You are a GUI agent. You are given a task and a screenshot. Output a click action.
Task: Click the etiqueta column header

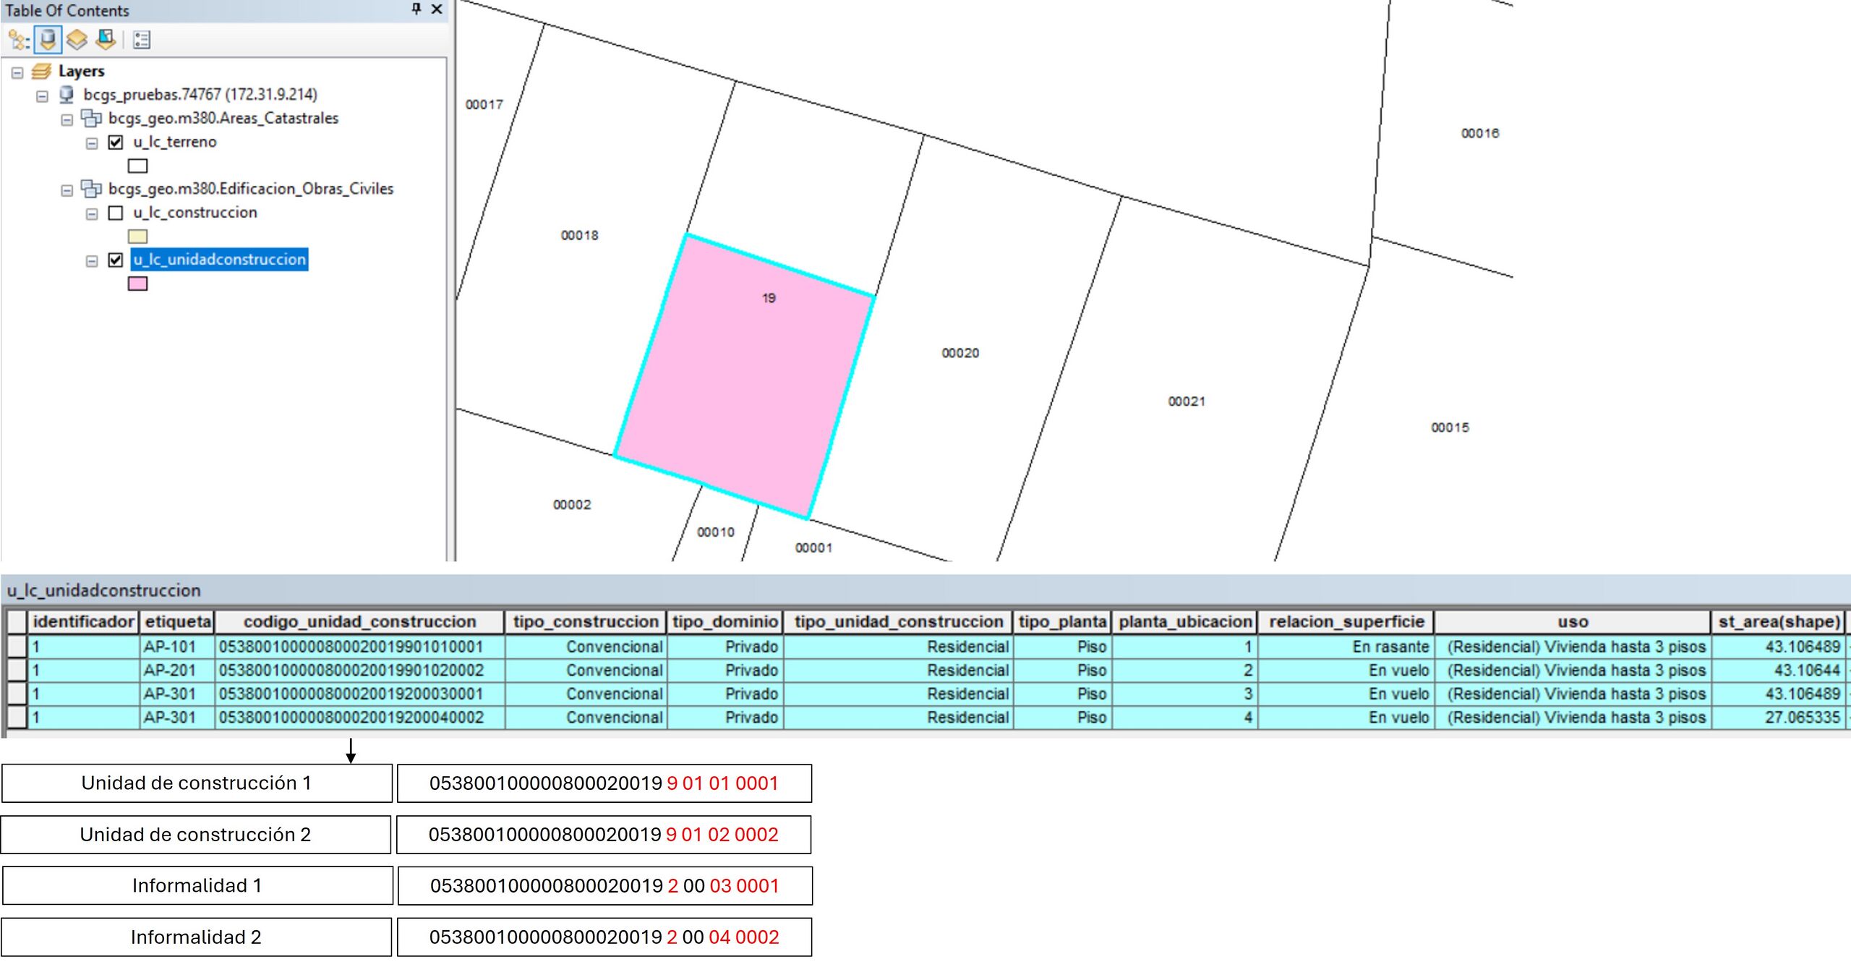tap(177, 622)
